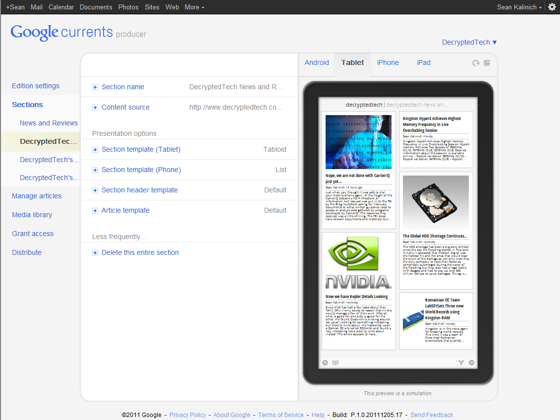Click the decryptedtech header in the preview
The height and width of the screenshot is (420, 560).
pos(364,105)
